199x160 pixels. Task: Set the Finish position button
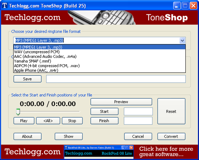[x=104, y=121]
